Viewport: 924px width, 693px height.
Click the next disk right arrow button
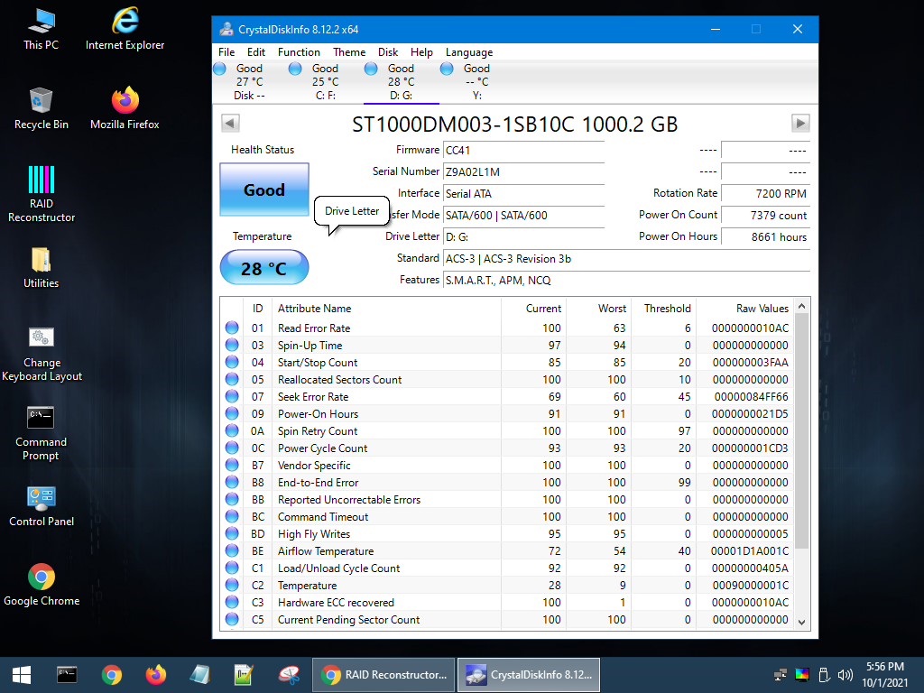tap(800, 124)
